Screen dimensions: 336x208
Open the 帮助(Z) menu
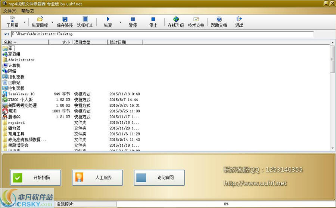click(x=28, y=11)
